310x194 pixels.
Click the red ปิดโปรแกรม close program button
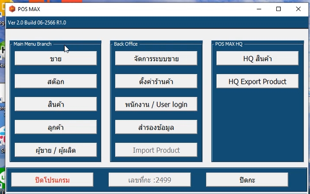pyautogui.click(x=52, y=180)
